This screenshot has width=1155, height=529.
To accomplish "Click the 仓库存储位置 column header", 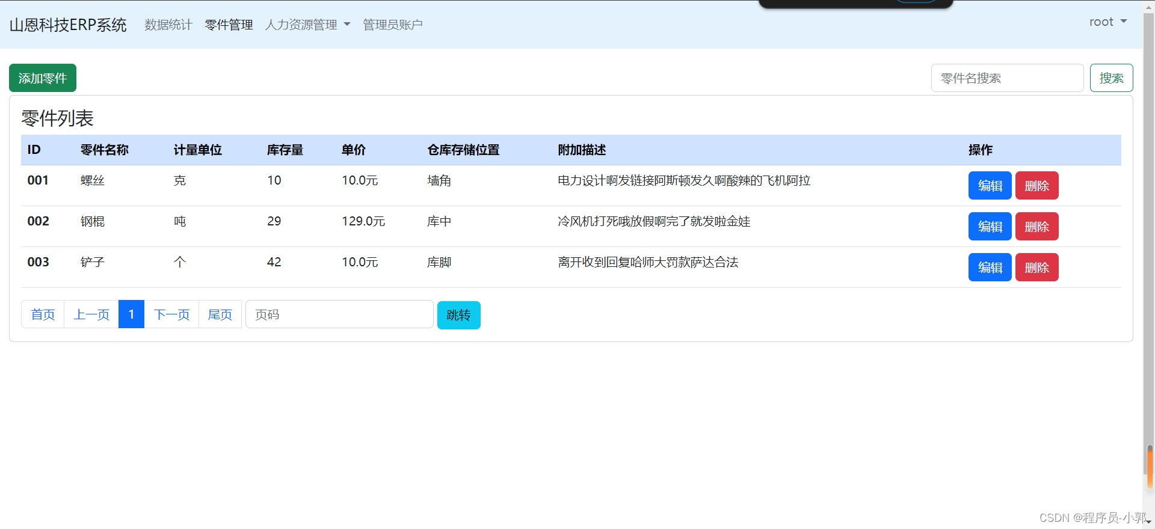I will (463, 150).
